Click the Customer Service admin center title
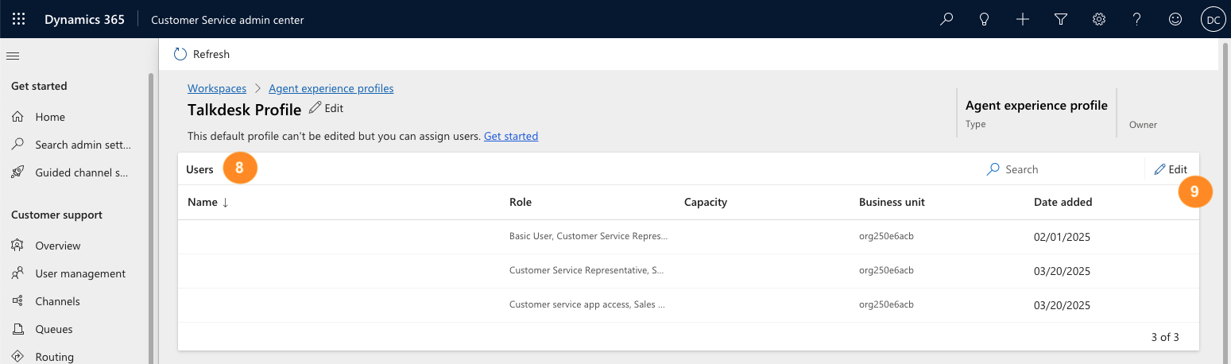This screenshot has width=1231, height=364. point(227,20)
